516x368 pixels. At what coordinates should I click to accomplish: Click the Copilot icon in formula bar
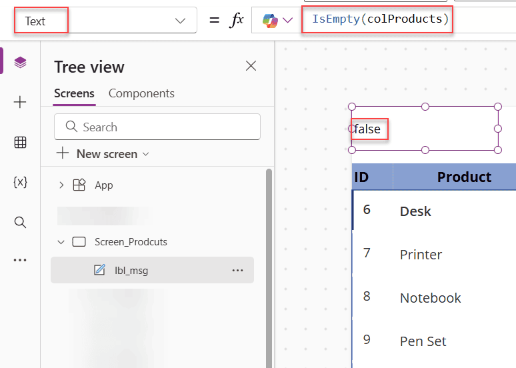(x=270, y=21)
